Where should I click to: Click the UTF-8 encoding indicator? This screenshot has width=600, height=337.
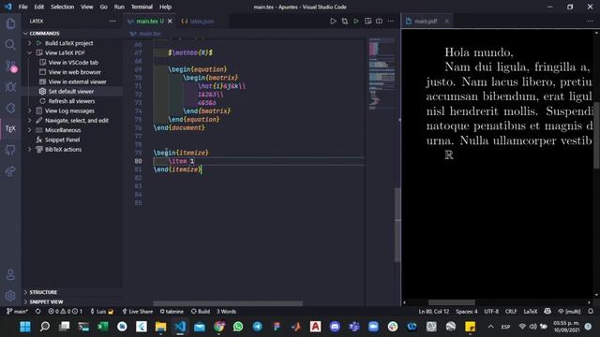pos(491,312)
